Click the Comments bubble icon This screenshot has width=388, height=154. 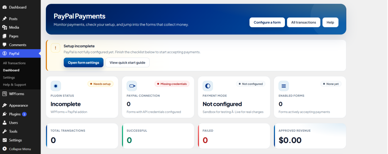point(5,45)
